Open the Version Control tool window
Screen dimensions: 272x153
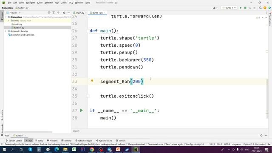[x=14, y=141]
